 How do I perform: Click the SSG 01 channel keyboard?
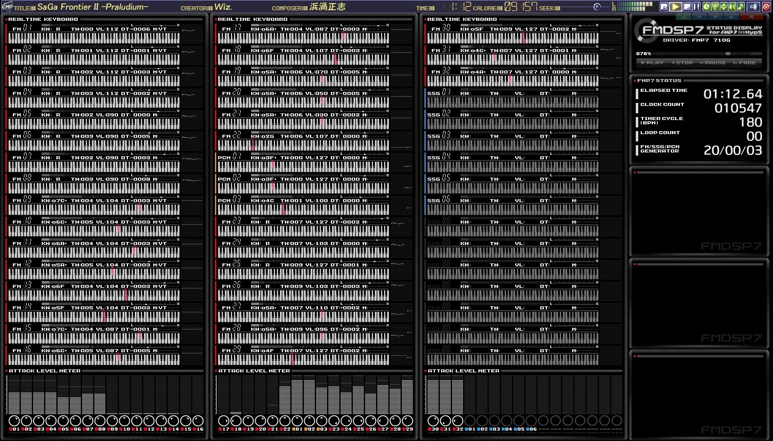513,102
